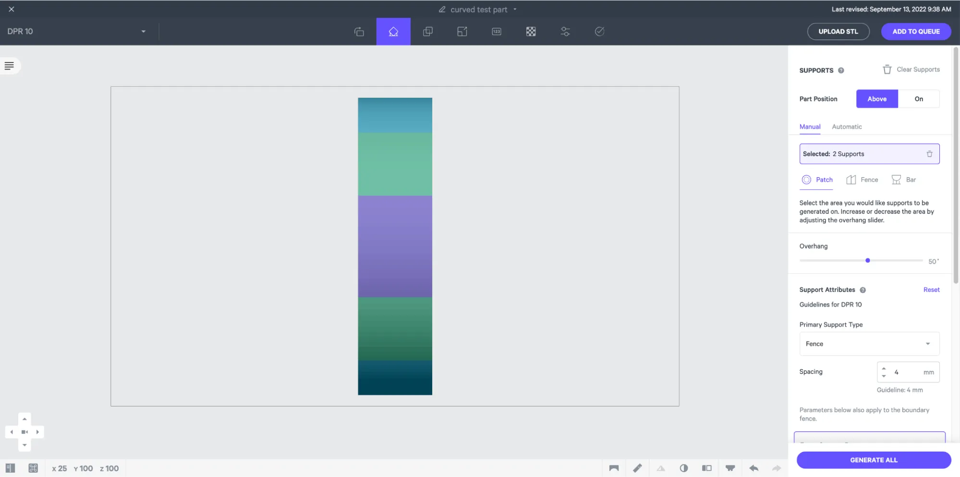This screenshot has height=477, width=960.
Task: Open the duplicate parts tool
Action: pos(427,32)
